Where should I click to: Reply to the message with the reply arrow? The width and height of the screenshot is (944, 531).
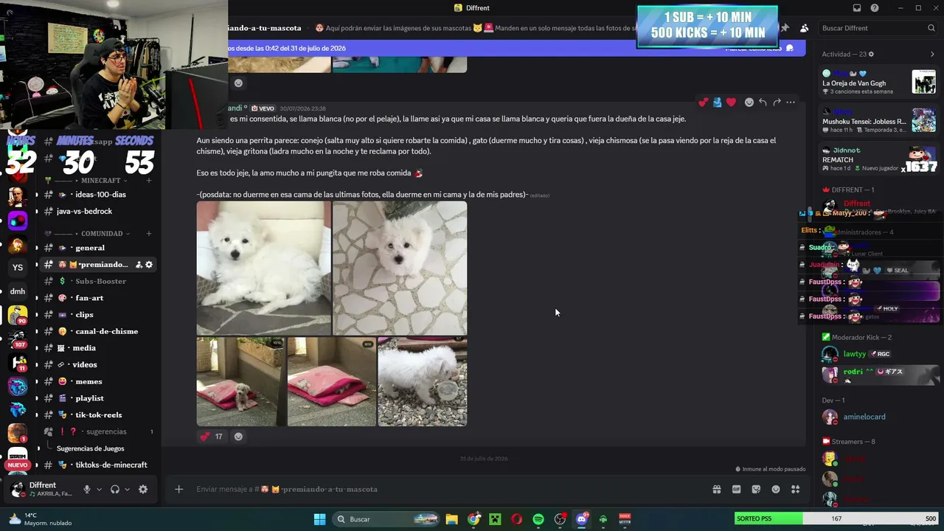pos(763,103)
